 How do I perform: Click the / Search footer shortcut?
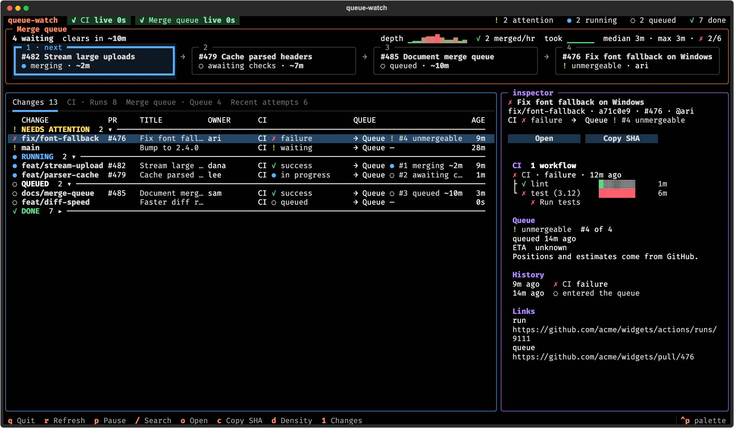point(153,421)
